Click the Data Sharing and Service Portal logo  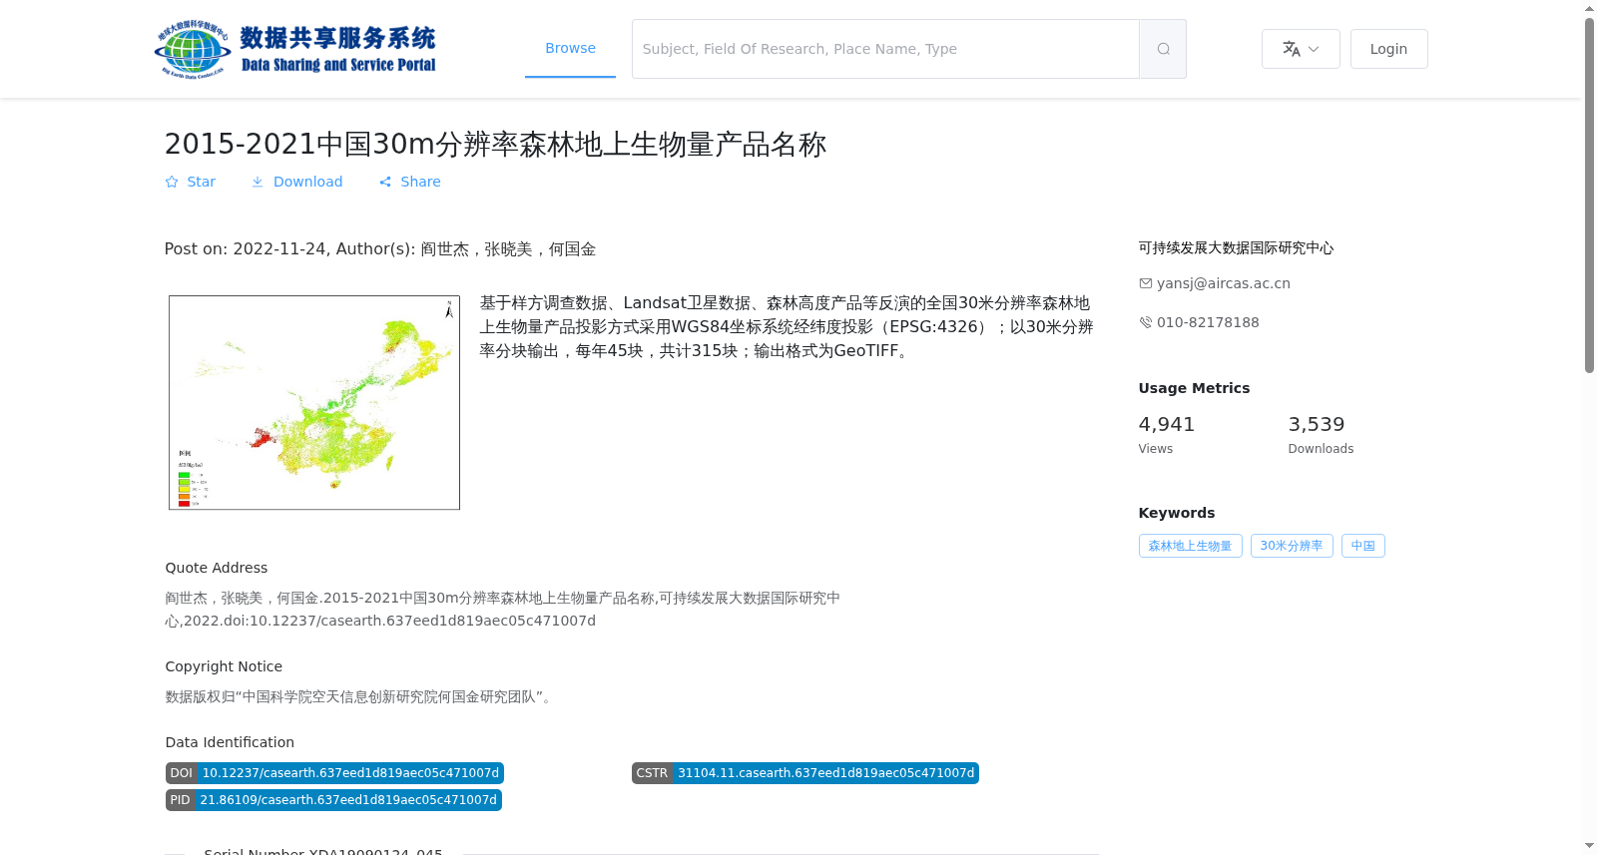point(295,49)
